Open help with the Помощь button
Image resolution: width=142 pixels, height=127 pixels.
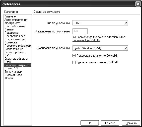(x=131, y=123)
